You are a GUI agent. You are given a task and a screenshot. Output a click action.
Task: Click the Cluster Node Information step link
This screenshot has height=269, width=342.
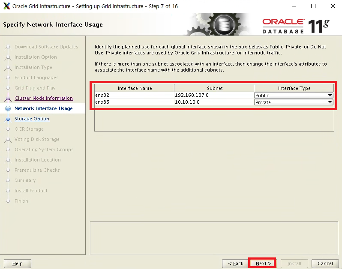44,98
